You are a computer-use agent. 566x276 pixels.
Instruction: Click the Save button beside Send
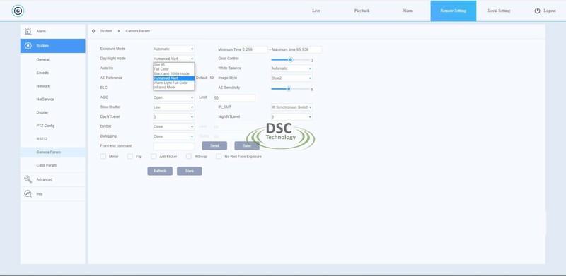pos(247,145)
